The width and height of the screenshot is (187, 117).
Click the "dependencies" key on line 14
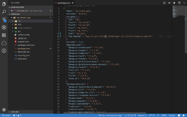(74, 45)
